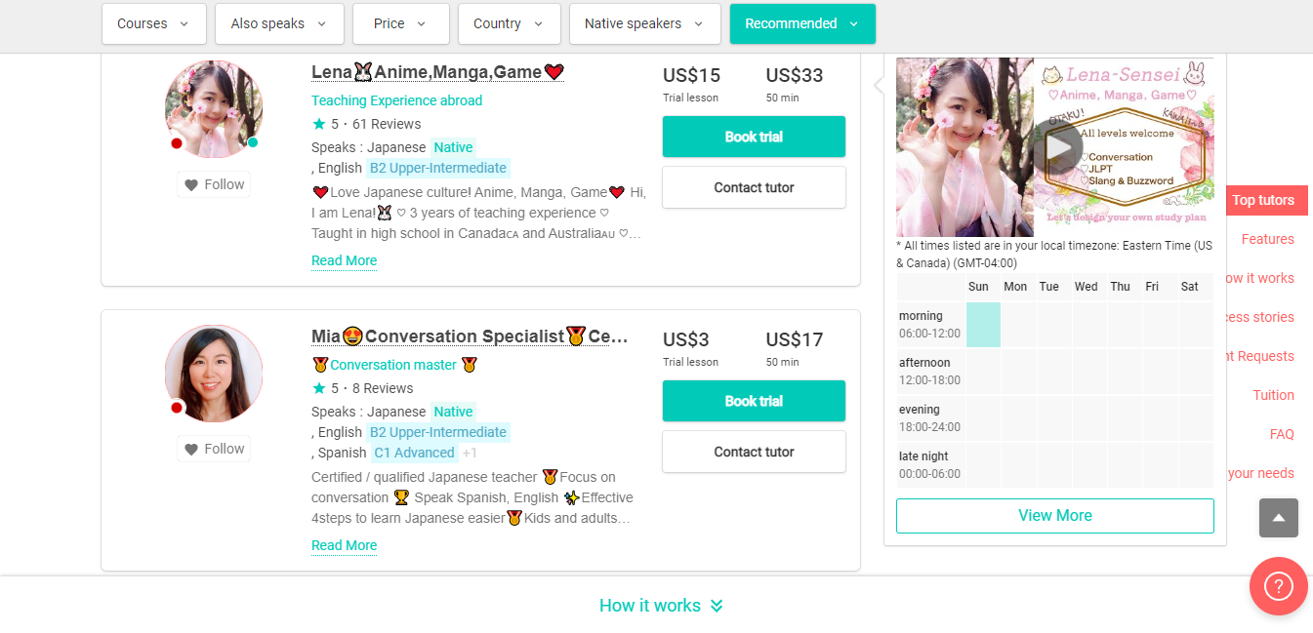
Task: Go to Features in side menu
Action: pyautogui.click(x=1267, y=239)
